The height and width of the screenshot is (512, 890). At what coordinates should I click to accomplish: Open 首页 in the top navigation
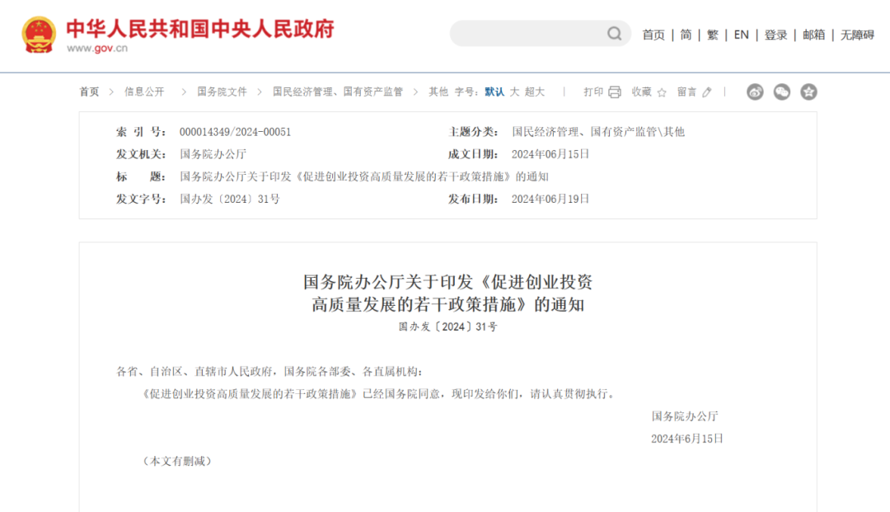point(653,35)
